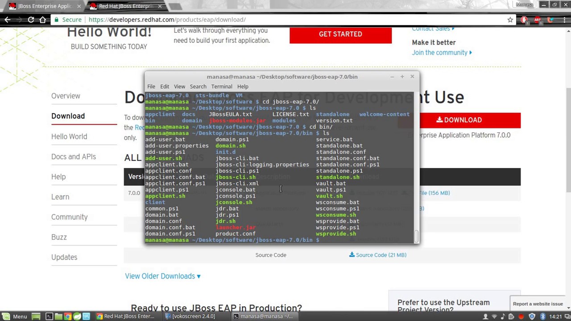
Task: Open the Bluetooth tray icon
Action: point(543,317)
